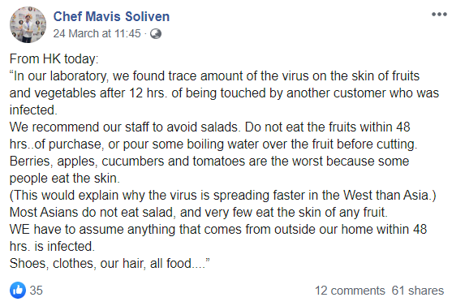Click the 'Shoes, clothes, our hair' closing line
The height and width of the screenshot is (306, 452).
pyautogui.click(x=110, y=263)
